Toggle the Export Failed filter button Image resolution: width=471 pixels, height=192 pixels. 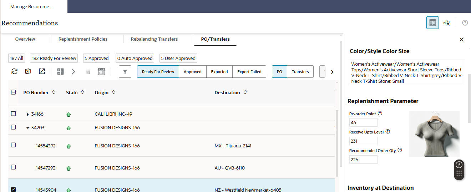click(x=249, y=72)
